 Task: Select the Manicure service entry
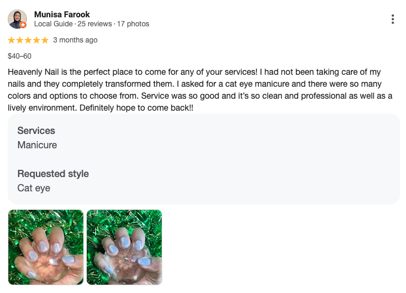pos(37,145)
